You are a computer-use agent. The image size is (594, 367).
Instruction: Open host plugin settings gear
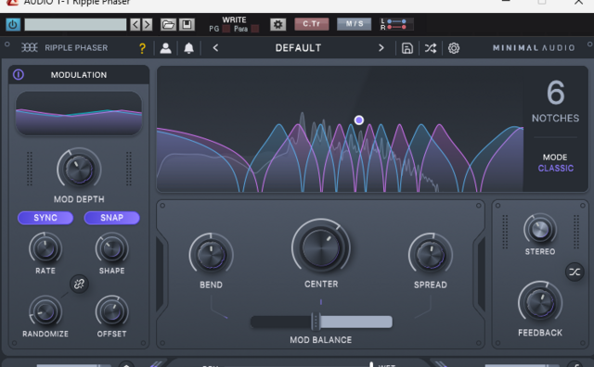click(278, 25)
